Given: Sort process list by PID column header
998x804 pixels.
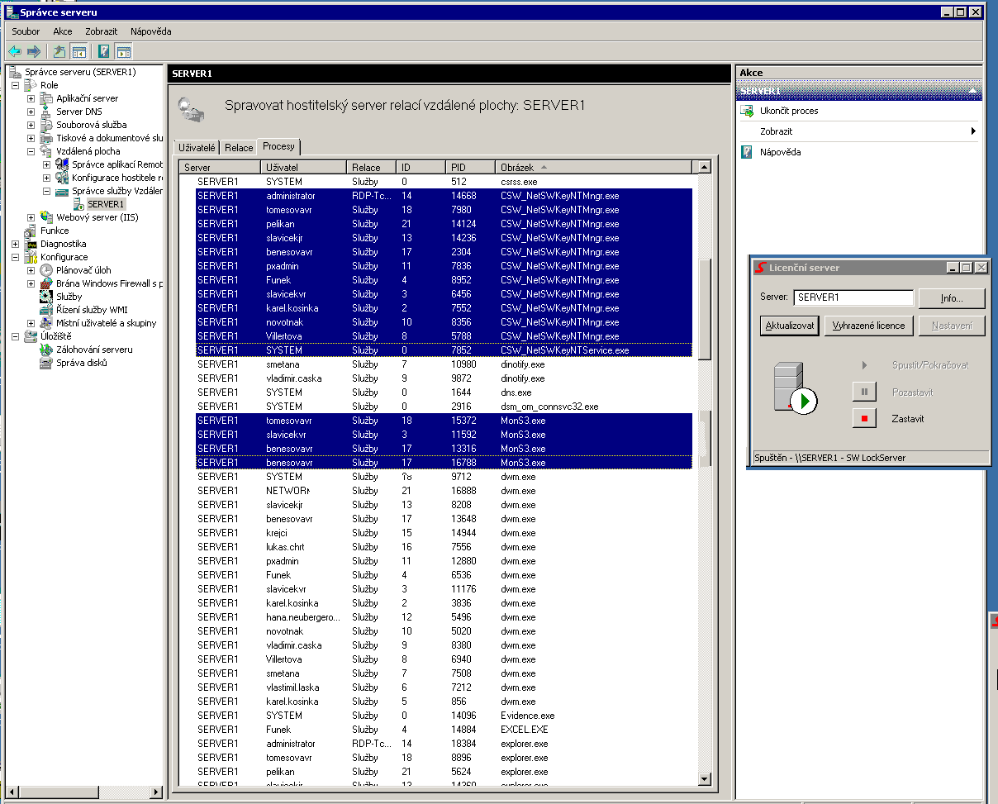Looking at the screenshot, I should pyautogui.click(x=470, y=168).
